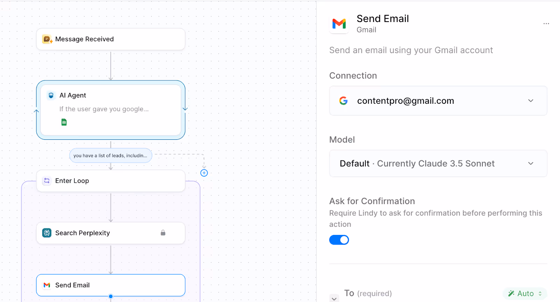Click the lock icon on Search Perplexity
Viewport: 560px width, 302px height.
(x=163, y=233)
